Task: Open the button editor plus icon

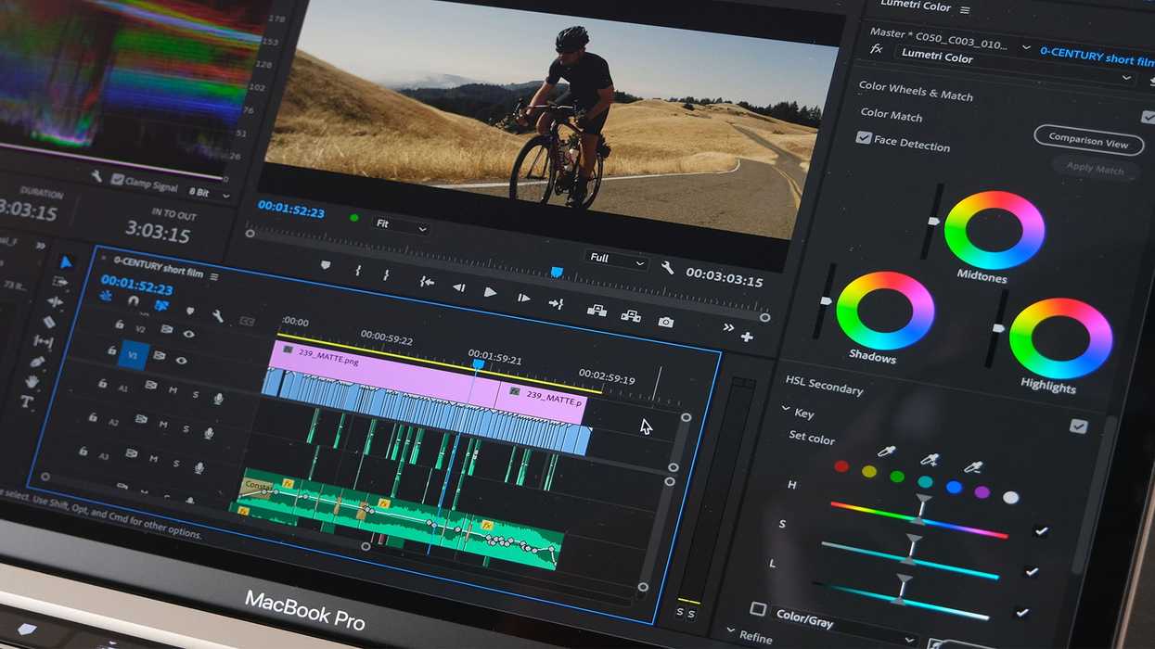Action: pyautogui.click(x=747, y=337)
